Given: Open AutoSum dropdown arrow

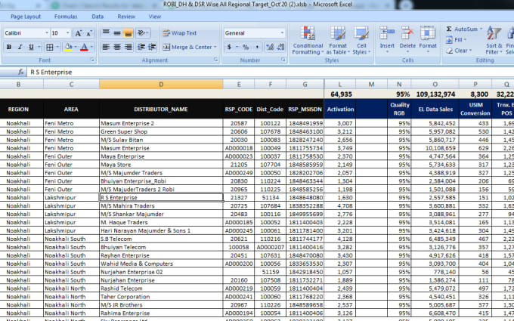Looking at the screenshot, I should click(481, 29).
